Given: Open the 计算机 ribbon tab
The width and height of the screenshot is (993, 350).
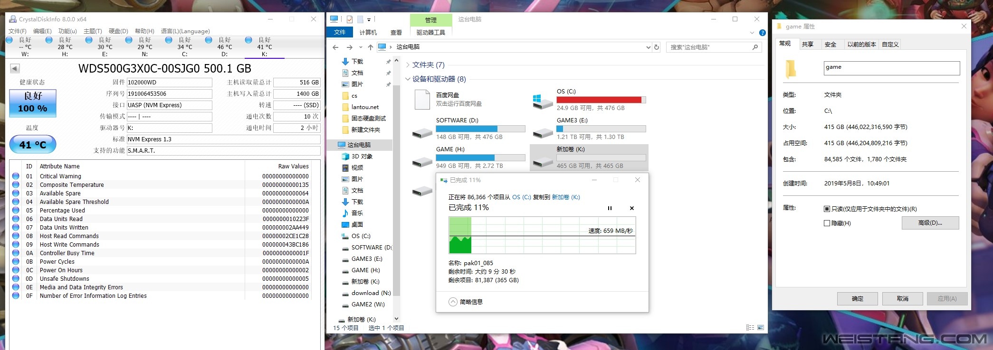Looking at the screenshot, I should 368,32.
